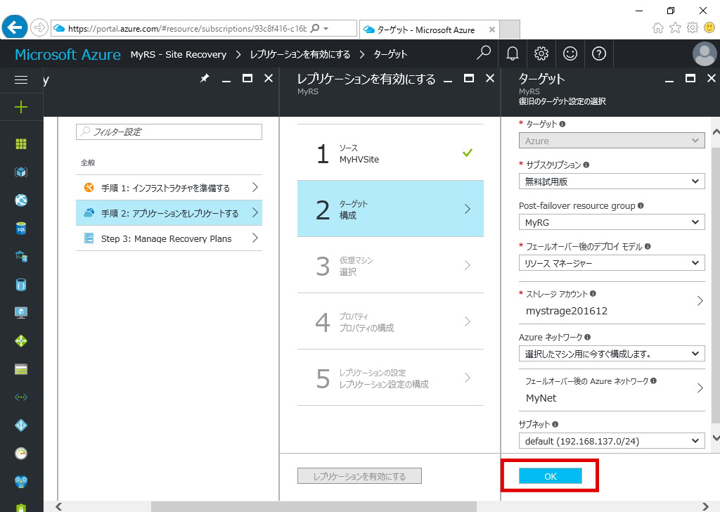Image resolution: width=720 pixels, height=512 pixels.
Task: Switch to the ターゲット - Microsoft Azure browser tab
Action: (429, 30)
